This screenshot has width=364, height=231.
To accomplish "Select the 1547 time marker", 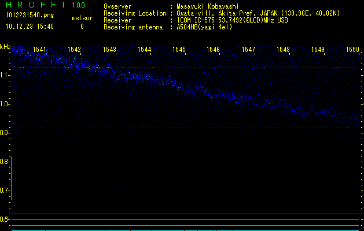I will (248, 50).
